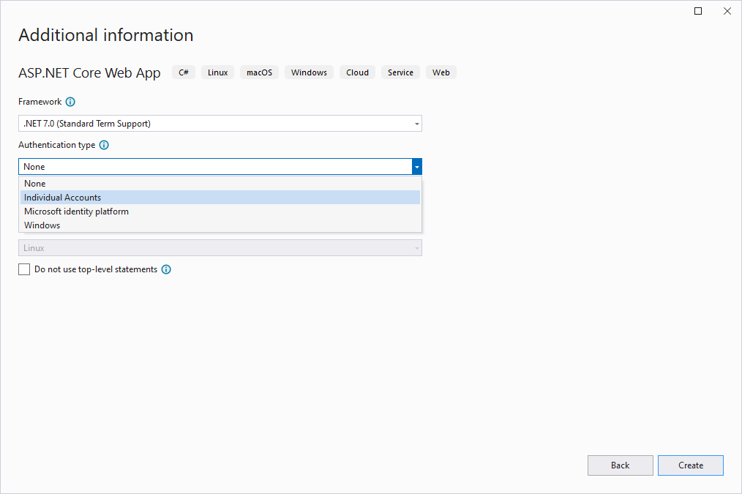Maximize the dialog window

coord(698,11)
